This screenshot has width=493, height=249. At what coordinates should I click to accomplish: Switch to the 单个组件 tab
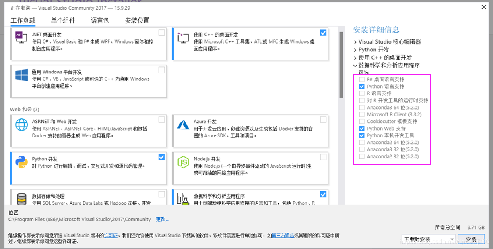[x=63, y=20]
